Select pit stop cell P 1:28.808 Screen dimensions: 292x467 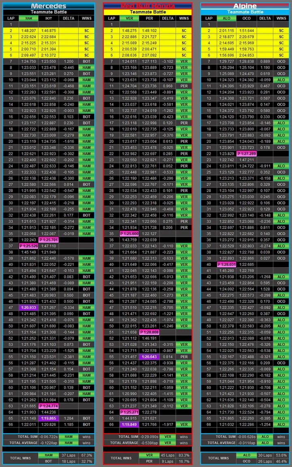coord(149,332)
